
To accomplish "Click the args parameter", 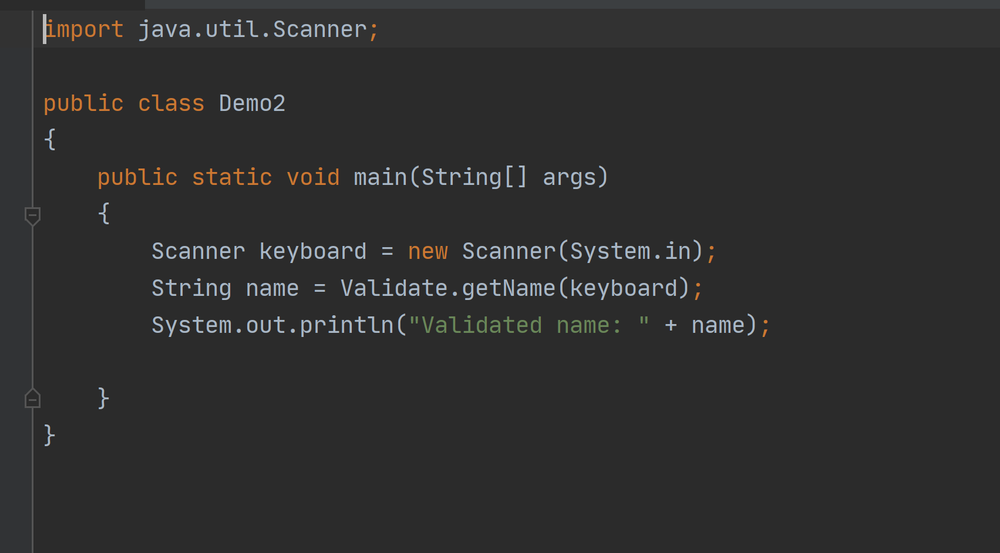I will (568, 177).
